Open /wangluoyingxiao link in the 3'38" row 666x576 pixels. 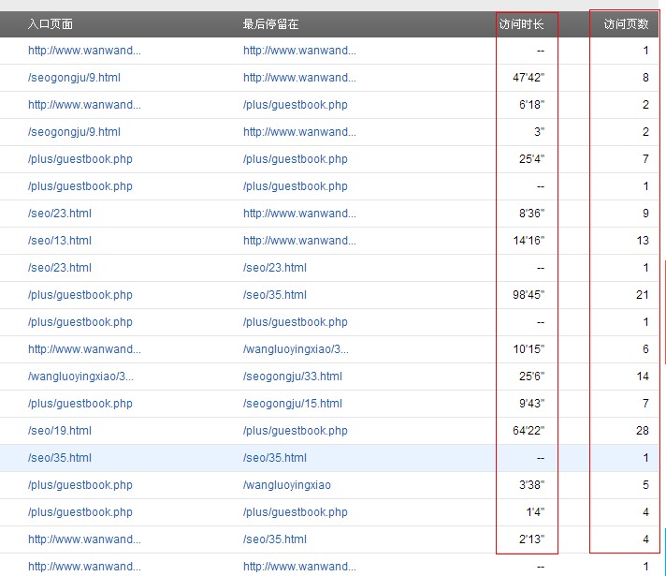(x=286, y=485)
